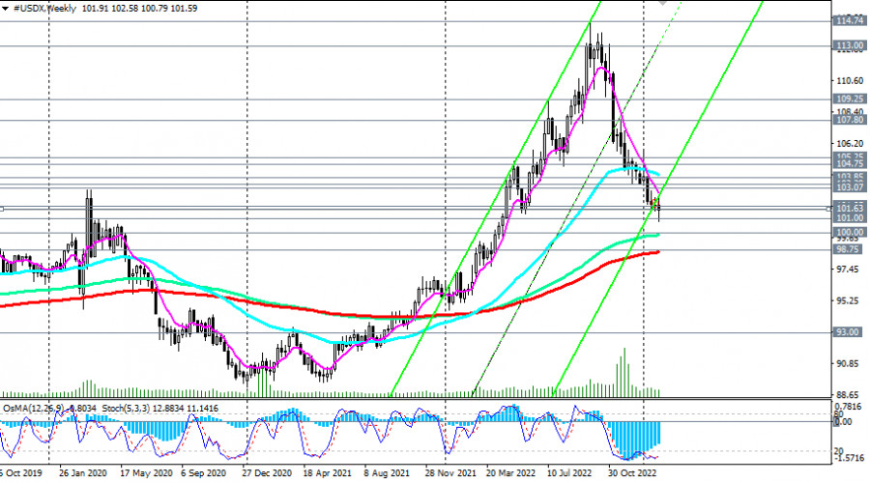Click the 98.75 support level tag
This screenshot has height=483, width=870.
[849, 249]
